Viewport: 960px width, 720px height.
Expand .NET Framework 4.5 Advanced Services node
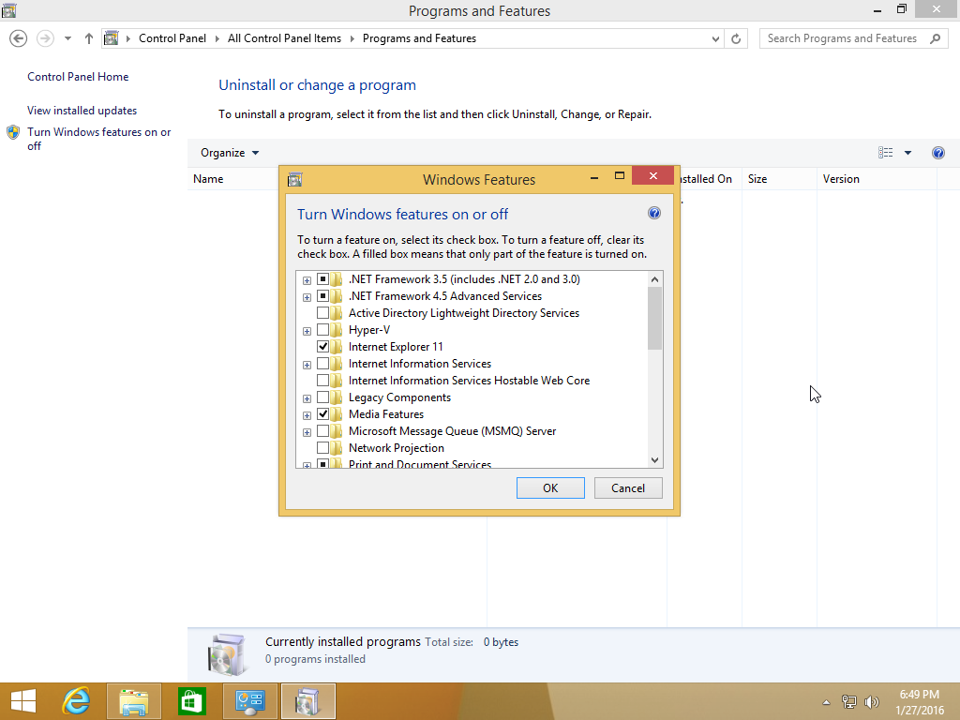[x=307, y=297]
